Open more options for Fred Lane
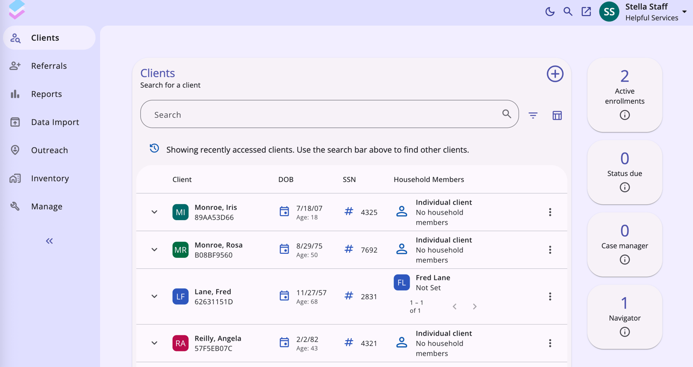This screenshot has height=367, width=693. click(550, 296)
